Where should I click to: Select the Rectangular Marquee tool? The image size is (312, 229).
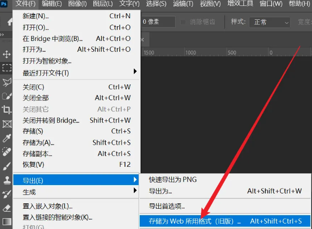point(7,68)
